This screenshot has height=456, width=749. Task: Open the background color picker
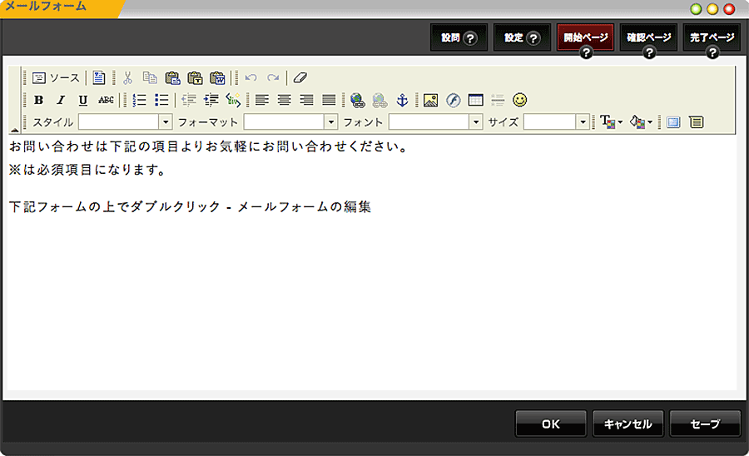(x=641, y=122)
